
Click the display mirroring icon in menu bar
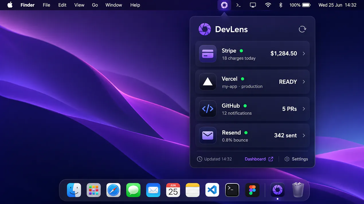[253, 5]
